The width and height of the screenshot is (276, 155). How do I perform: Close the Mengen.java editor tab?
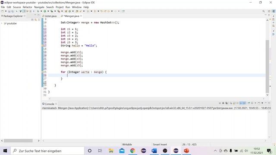pyautogui.click(x=81, y=16)
